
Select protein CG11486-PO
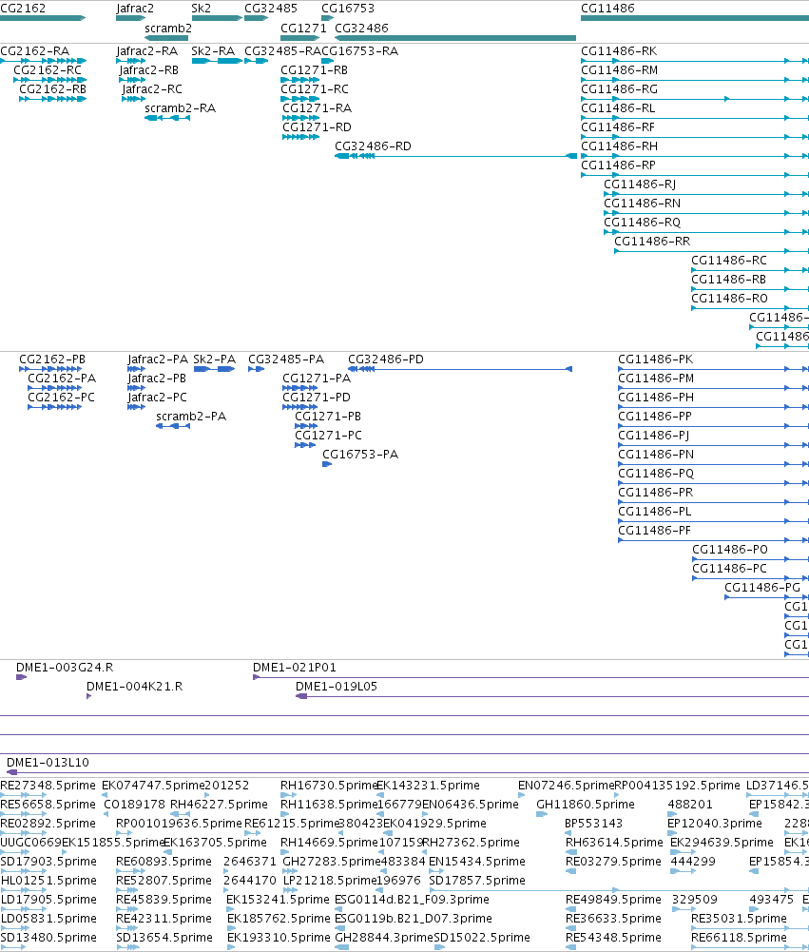[x=730, y=550]
